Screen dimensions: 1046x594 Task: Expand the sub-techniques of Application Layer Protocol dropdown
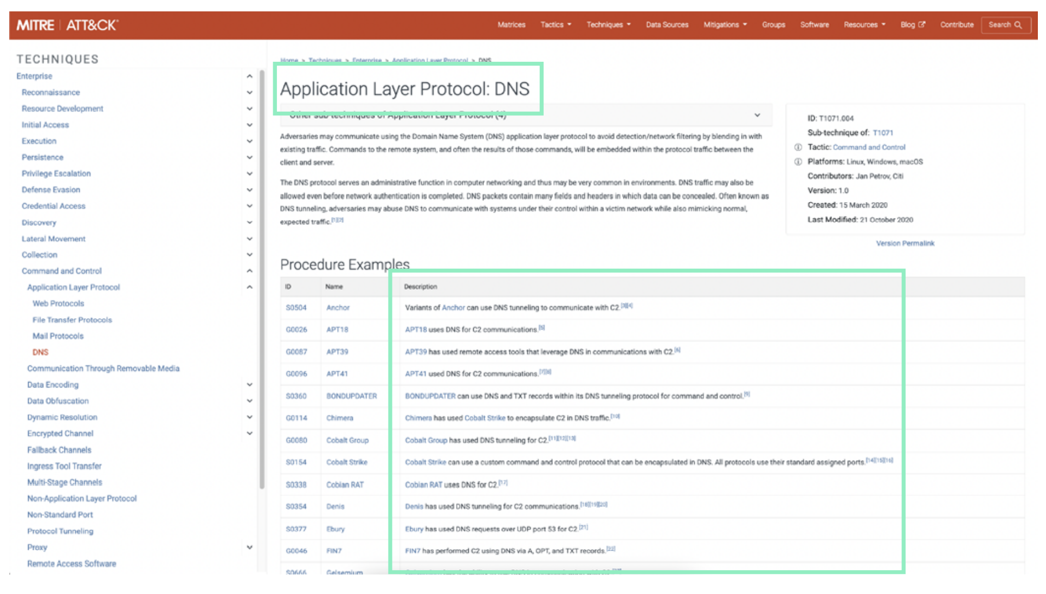(757, 115)
